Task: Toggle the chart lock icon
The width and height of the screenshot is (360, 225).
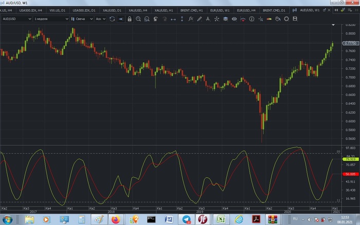Action: coord(129,19)
